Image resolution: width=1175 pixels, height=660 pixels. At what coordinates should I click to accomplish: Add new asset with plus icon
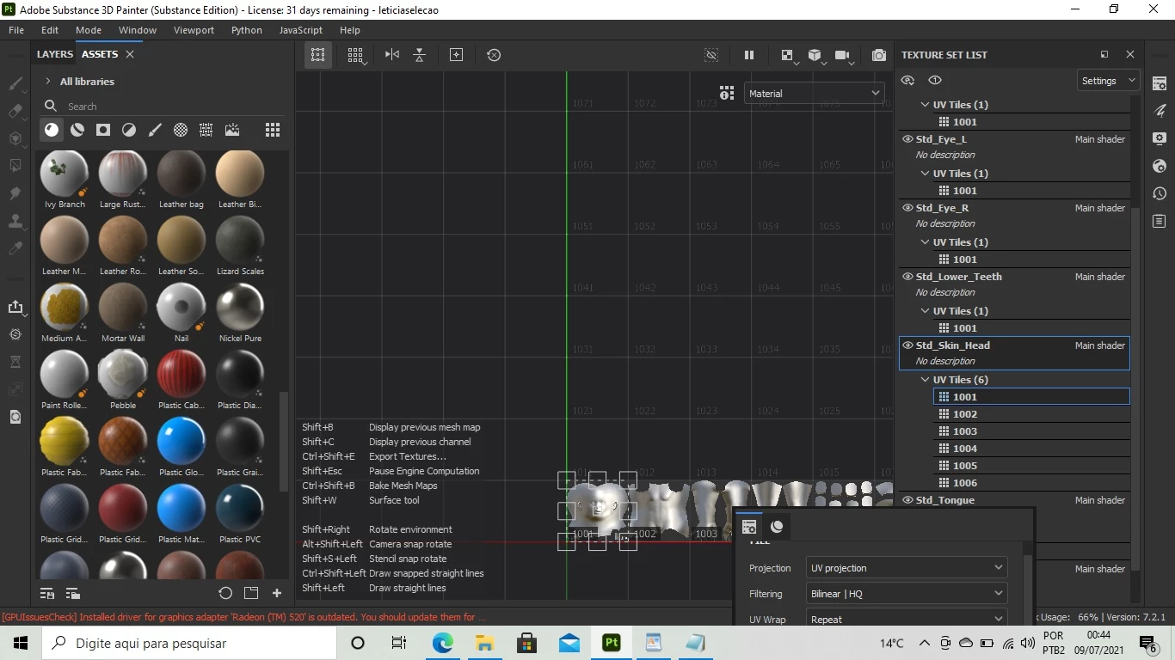tap(277, 593)
